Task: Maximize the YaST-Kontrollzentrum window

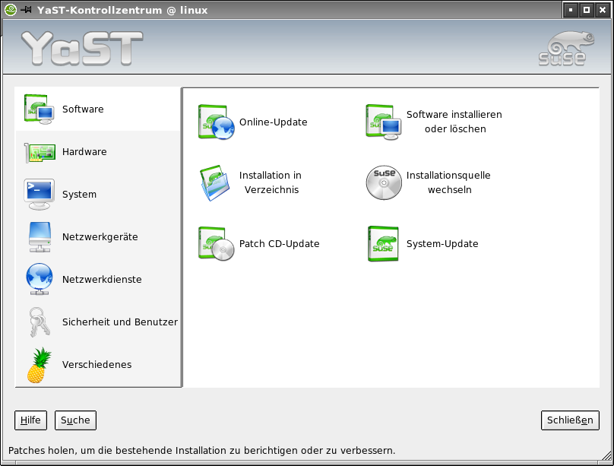Action: (587, 10)
